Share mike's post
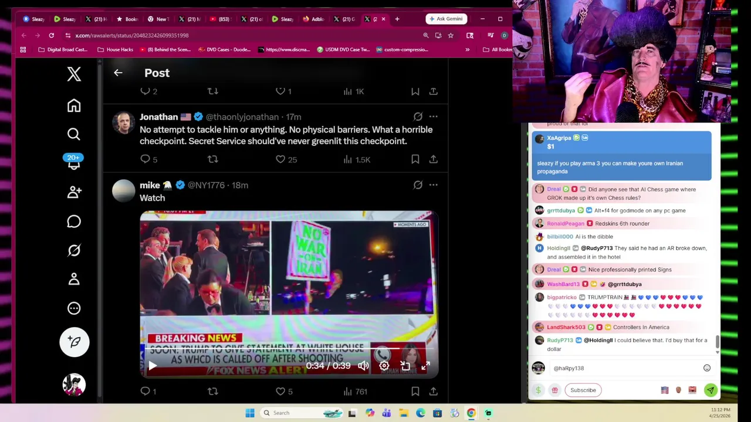Viewport: 751px width, 422px height. [434, 391]
